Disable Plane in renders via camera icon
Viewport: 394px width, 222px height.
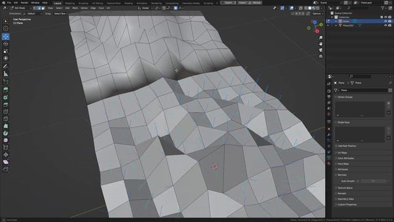pyautogui.click(x=390, y=22)
